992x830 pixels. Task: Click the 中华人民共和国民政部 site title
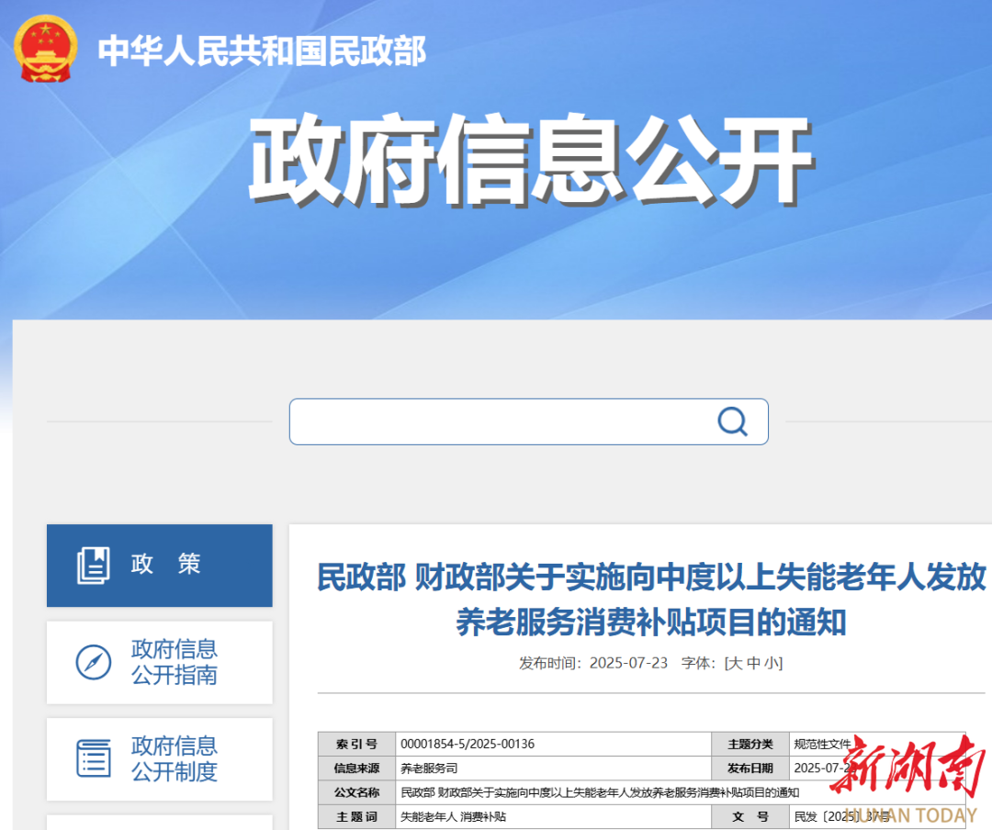click(x=262, y=50)
